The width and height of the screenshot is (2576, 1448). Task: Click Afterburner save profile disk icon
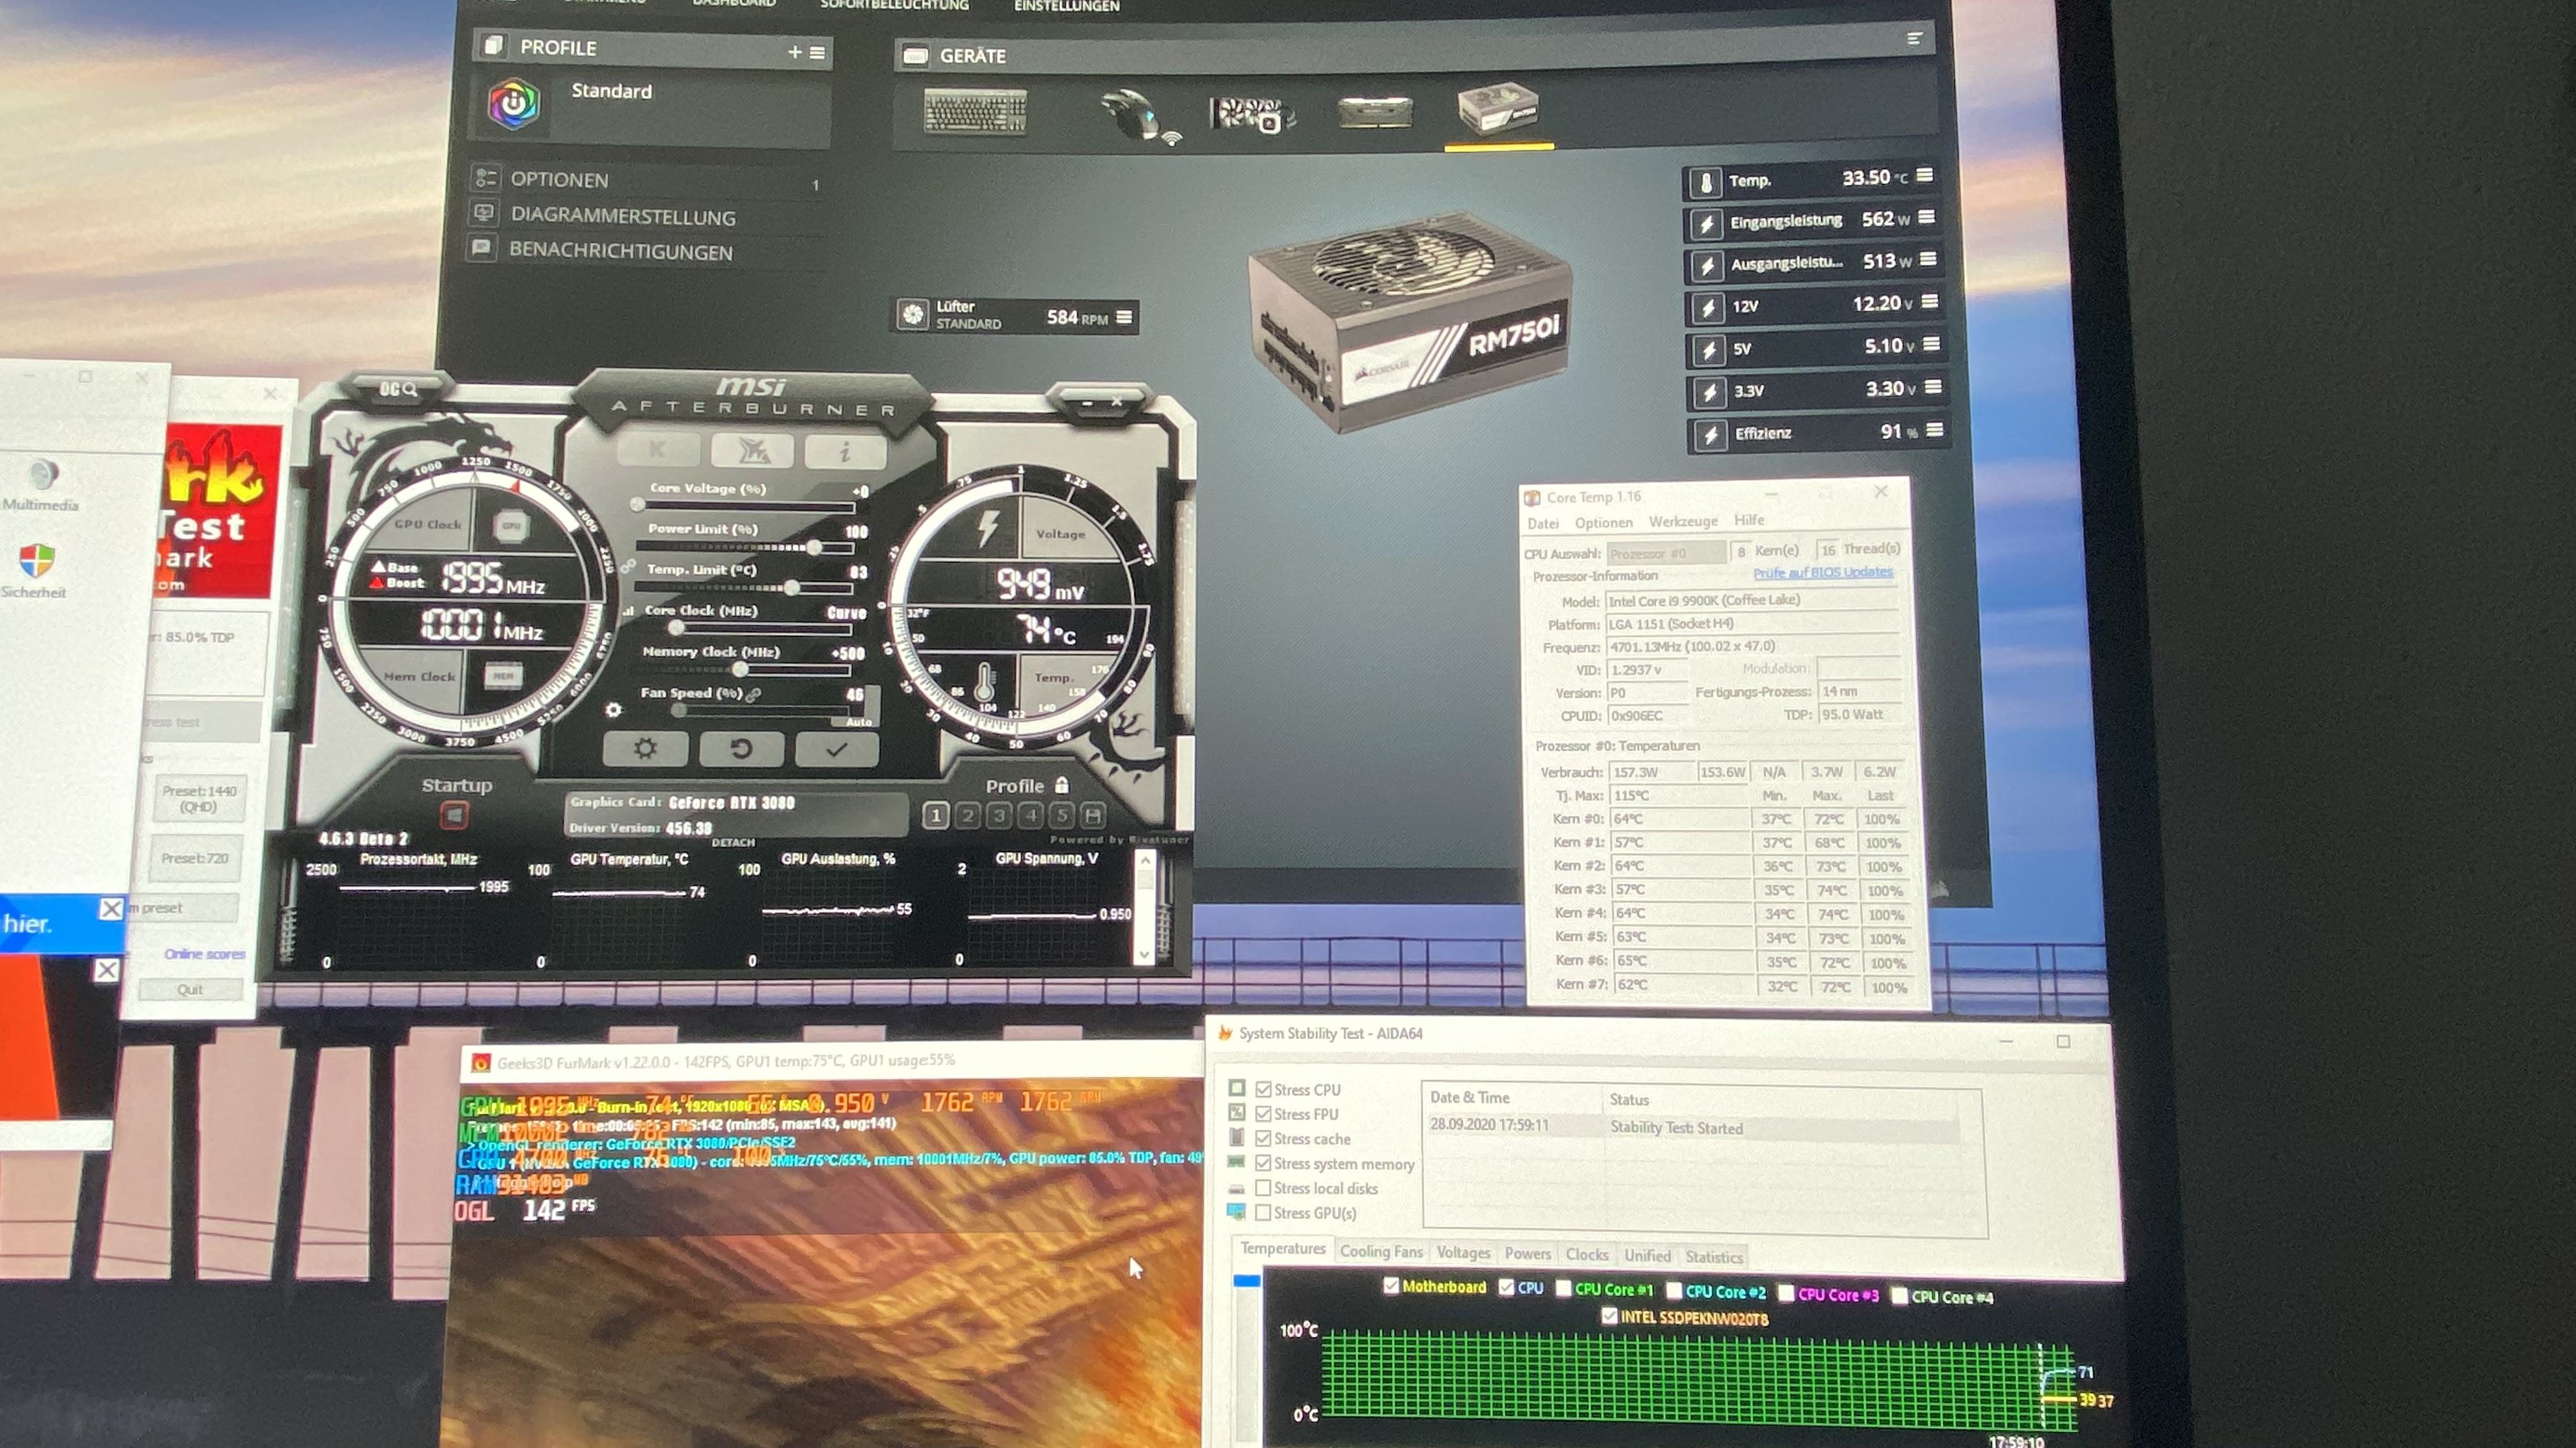(x=1093, y=815)
